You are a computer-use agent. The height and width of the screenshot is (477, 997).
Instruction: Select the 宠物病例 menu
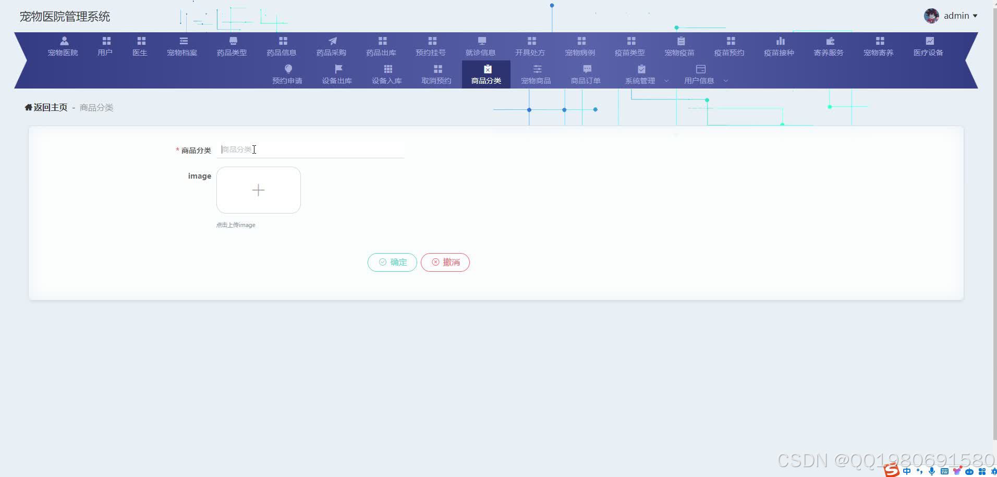tap(580, 46)
